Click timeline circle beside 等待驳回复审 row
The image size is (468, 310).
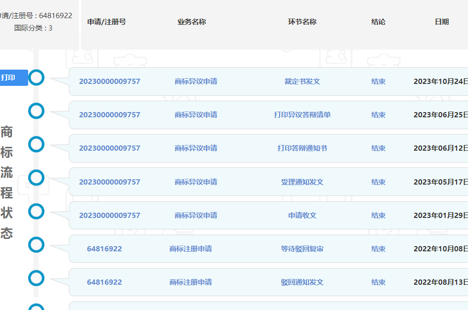36,245
